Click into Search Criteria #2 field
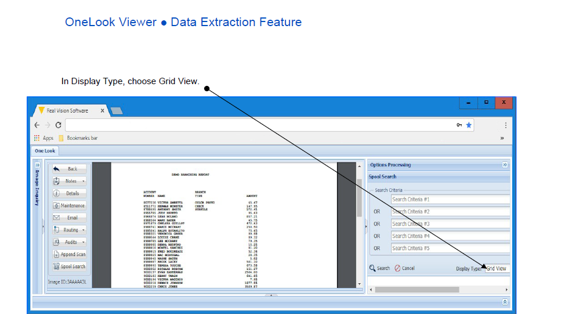 pos(450,211)
